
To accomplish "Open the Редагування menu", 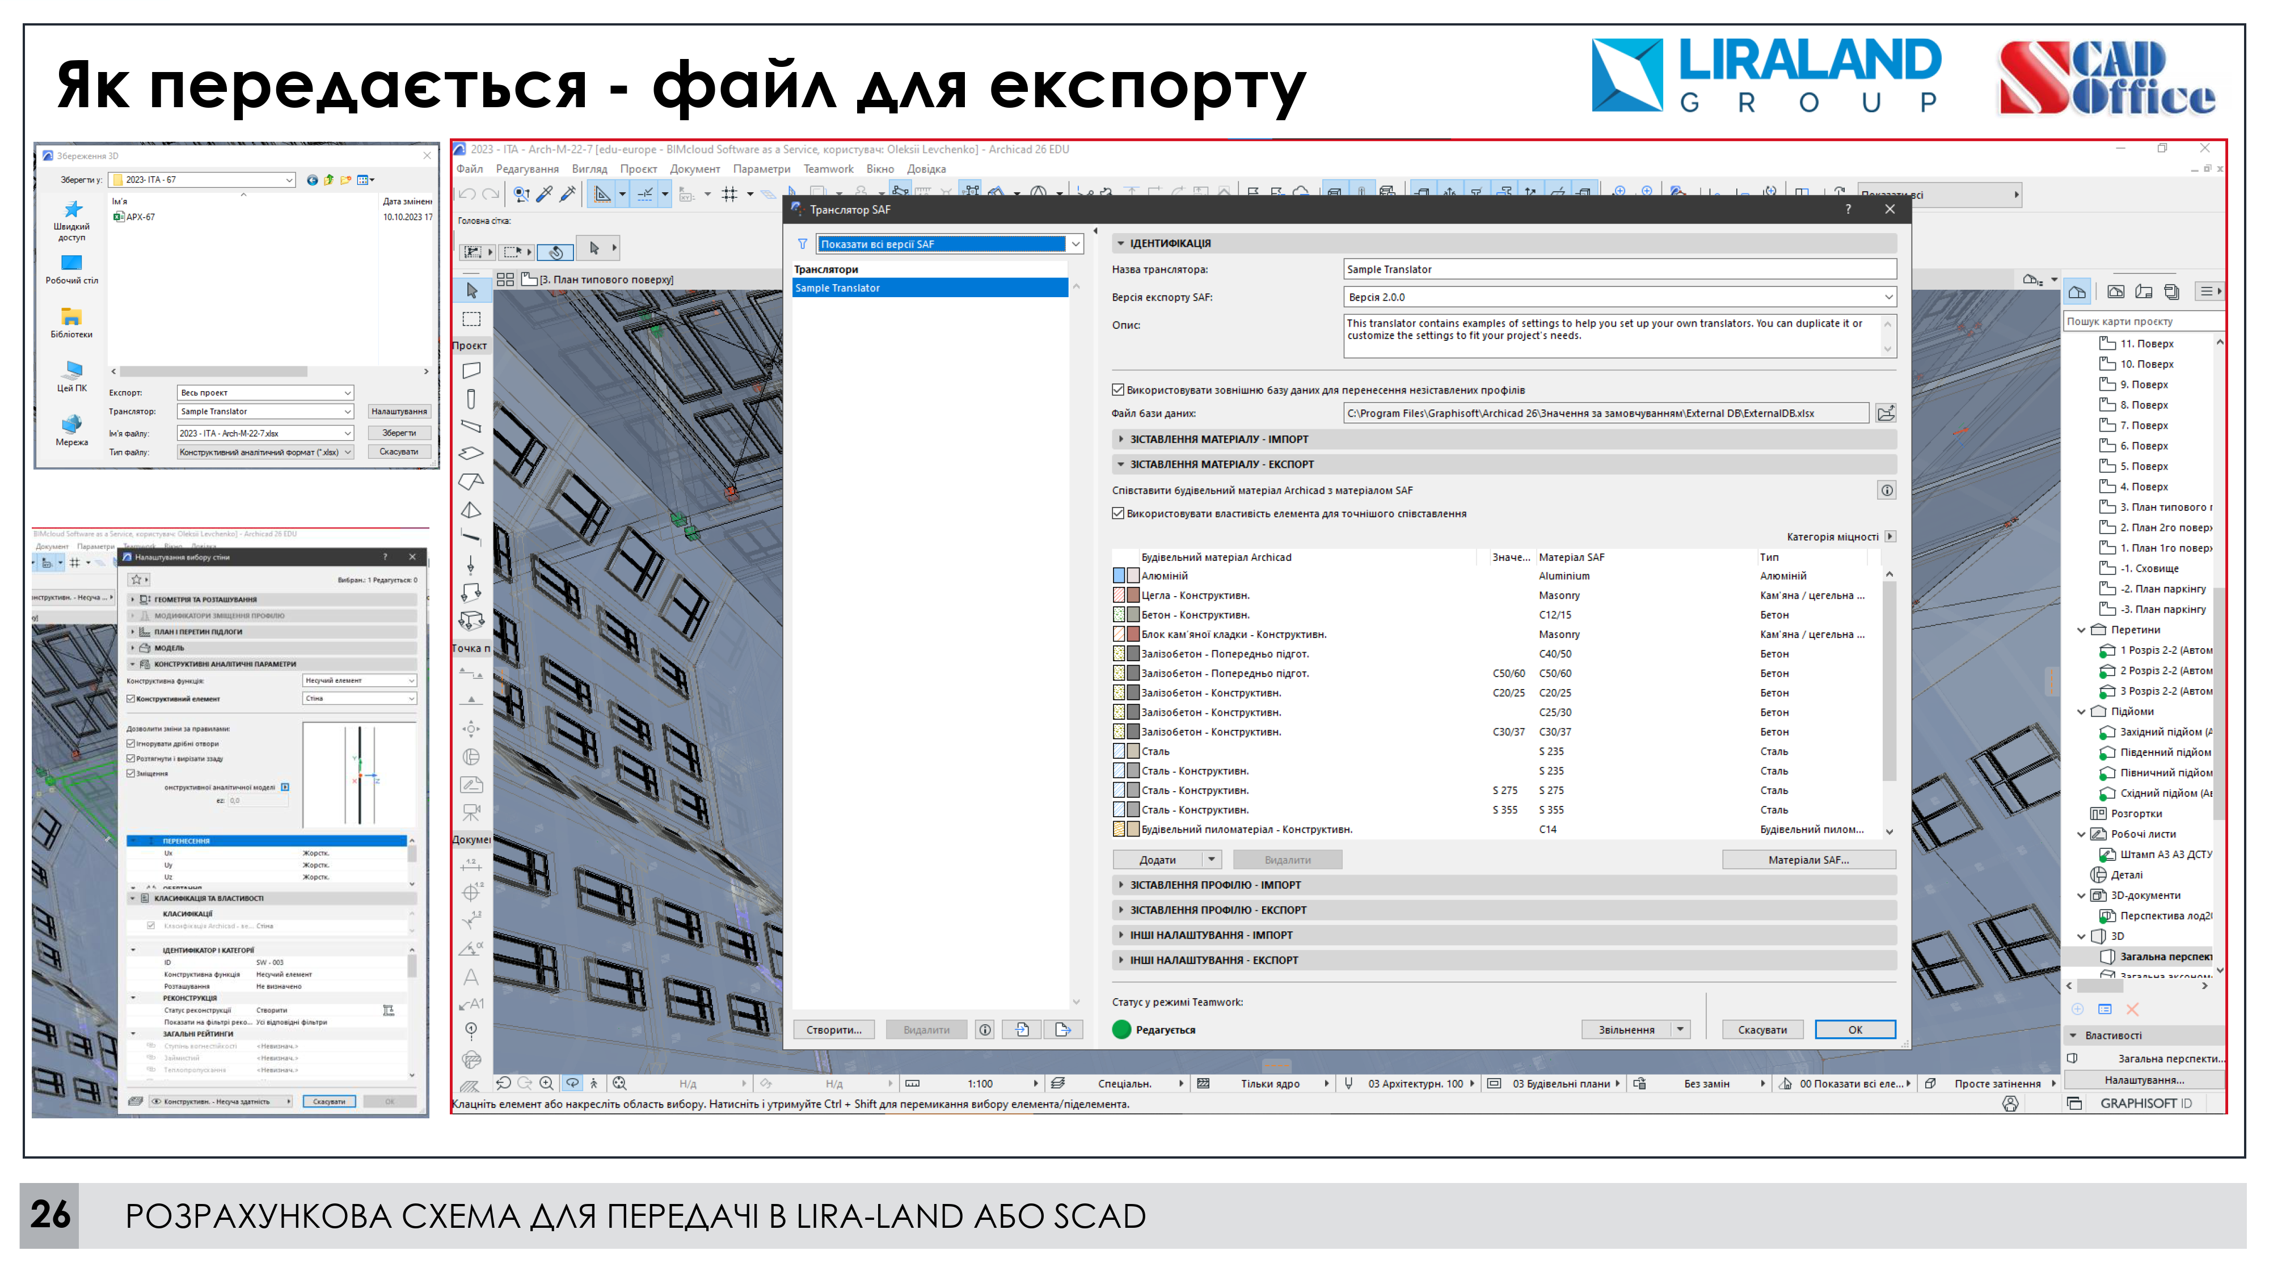I will click(527, 169).
